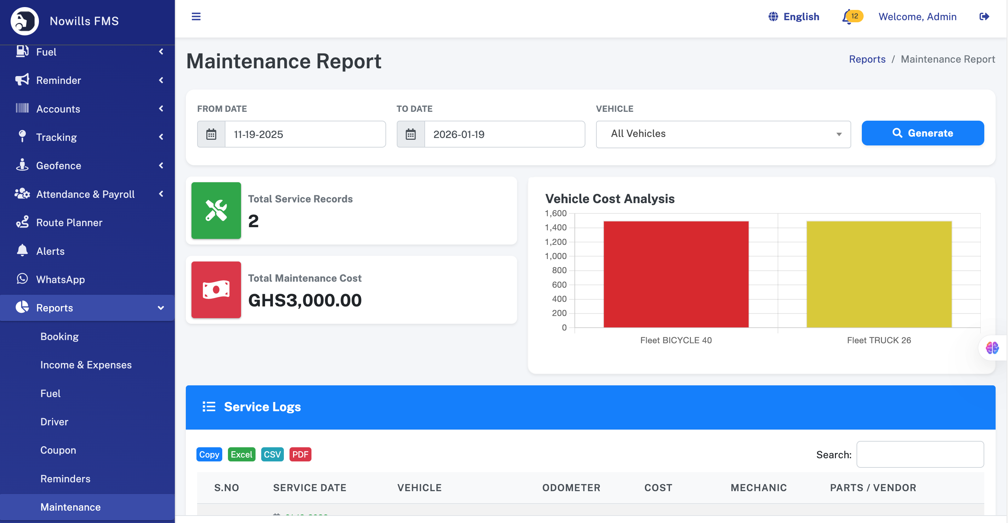Click the red Fleet BICYCLE 40 bar
The image size is (1008, 523).
point(676,274)
